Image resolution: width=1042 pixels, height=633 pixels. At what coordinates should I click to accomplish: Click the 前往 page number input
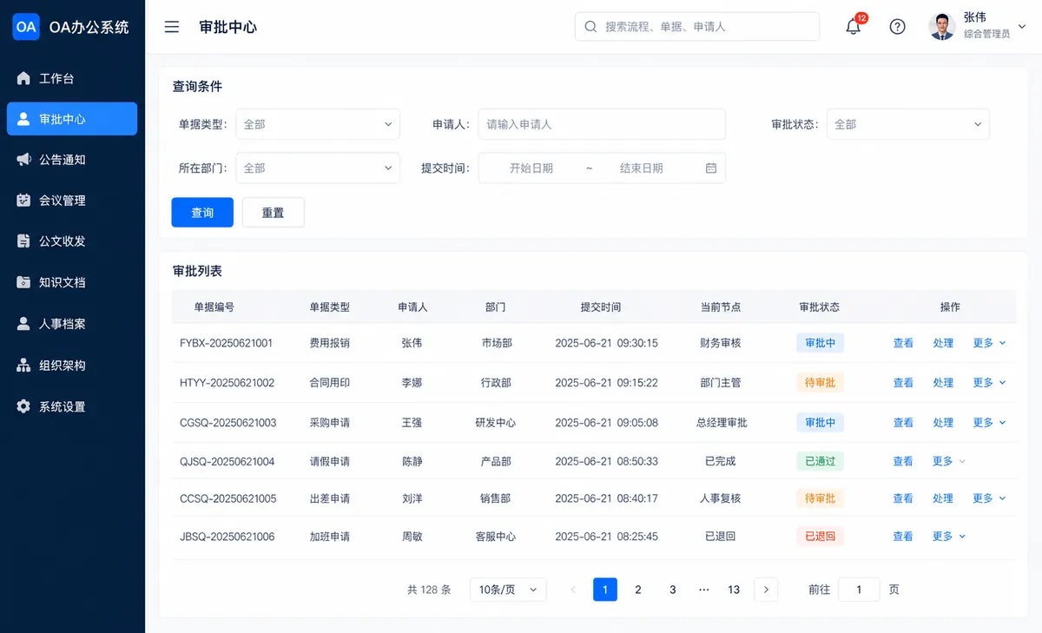tap(859, 590)
